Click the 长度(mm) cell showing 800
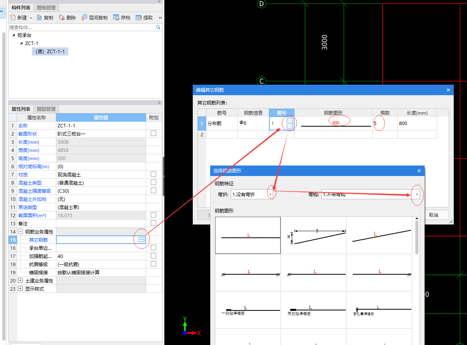 pos(417,123)
